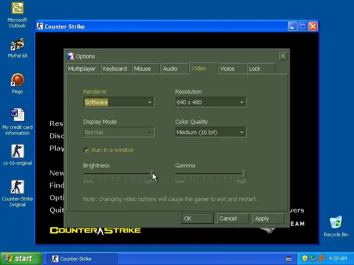
Task: Open the Display Mode dropdown showing Normal
Action: (119, 132)
